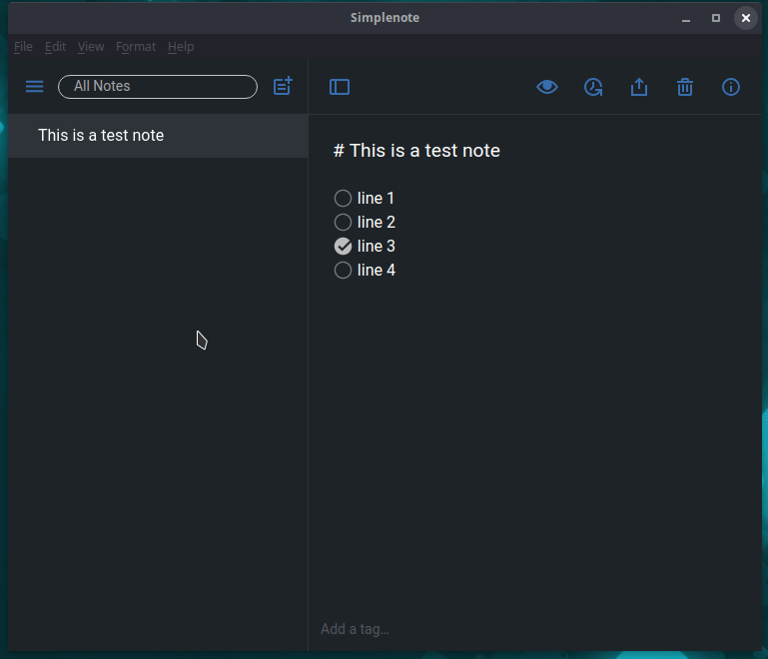768x659 pixels.
Task: Click the 'line 2' text
Action: coord(377,223)
